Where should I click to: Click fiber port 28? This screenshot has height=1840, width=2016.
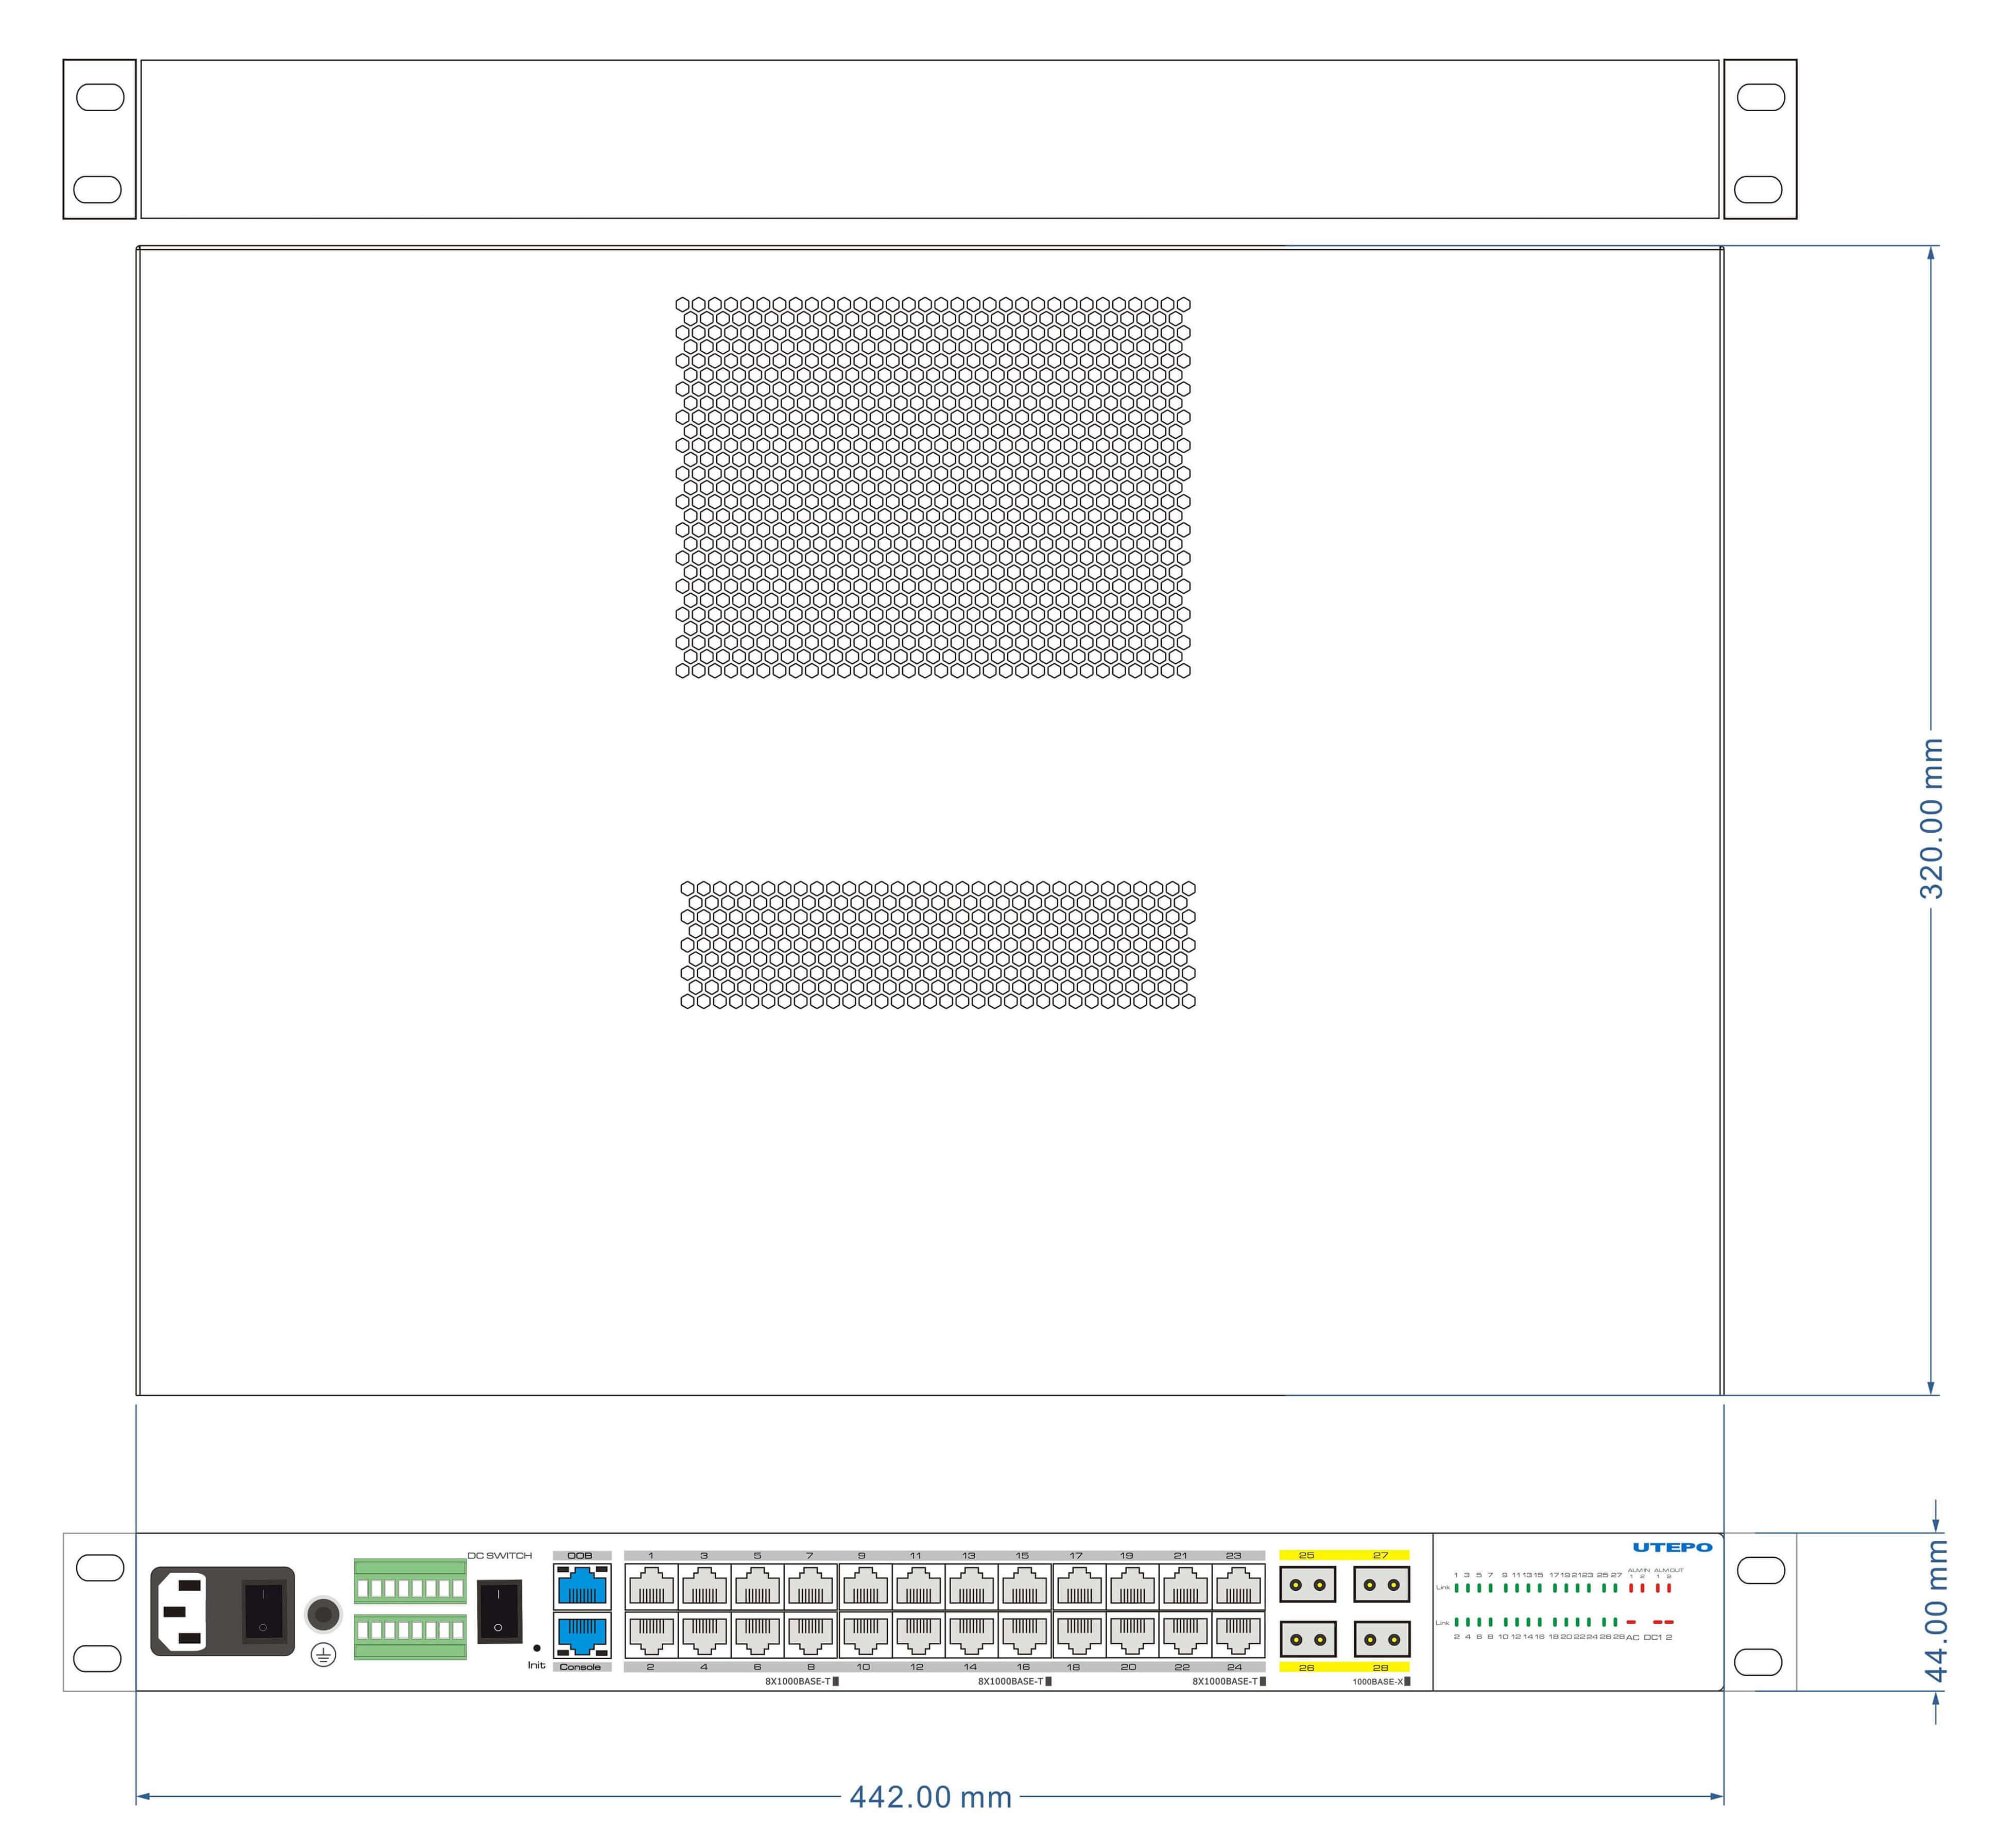[1382, 1639]
